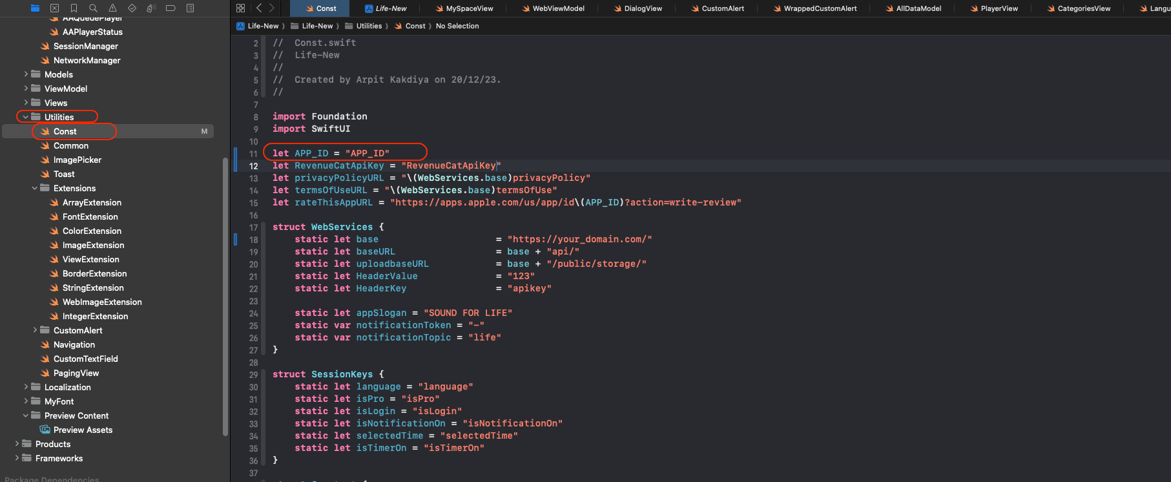The height and width of the screenshot is (482, 1171).
Task: Collapse the Extensions folder
Action: [x=35, y=188]
